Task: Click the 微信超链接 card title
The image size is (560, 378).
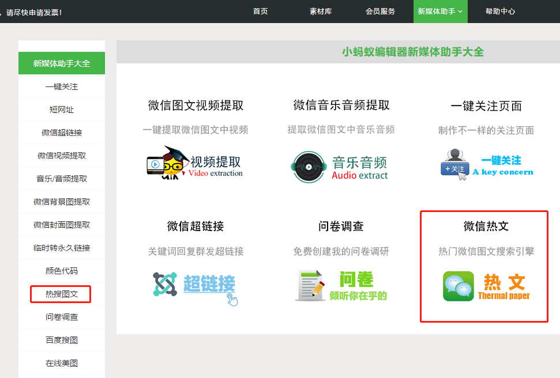Action: click(196, 226)
